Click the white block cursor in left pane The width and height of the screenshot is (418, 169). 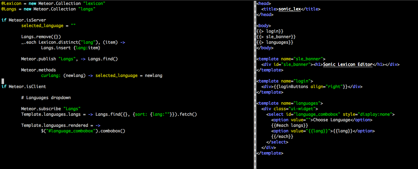point(2,81)
